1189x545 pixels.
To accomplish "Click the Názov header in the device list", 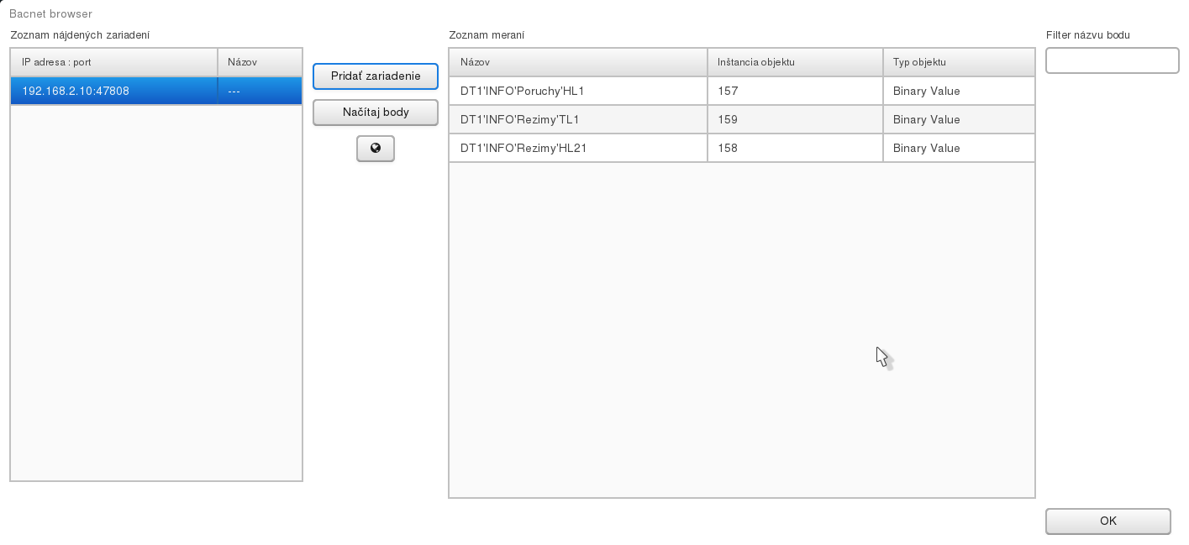I will click(259, 62).
